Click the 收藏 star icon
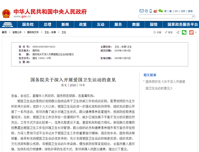The image size is (199, 152). coord(154,32)
